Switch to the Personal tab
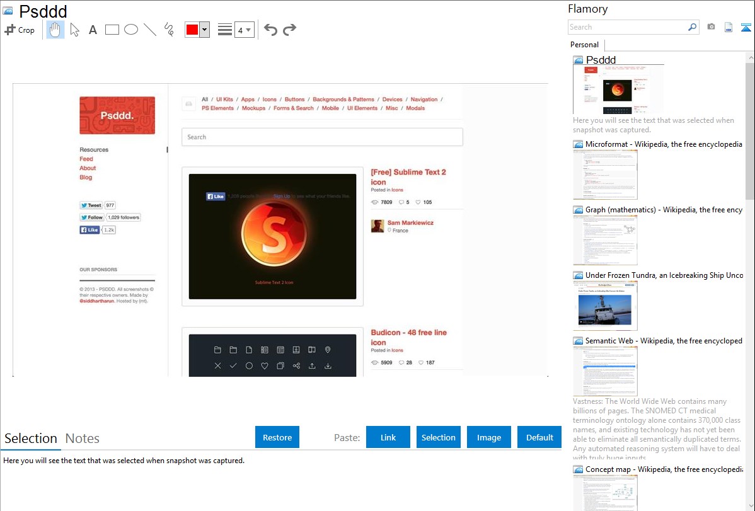The height and width of the screenshot is (511, 755). click(584, 45)
